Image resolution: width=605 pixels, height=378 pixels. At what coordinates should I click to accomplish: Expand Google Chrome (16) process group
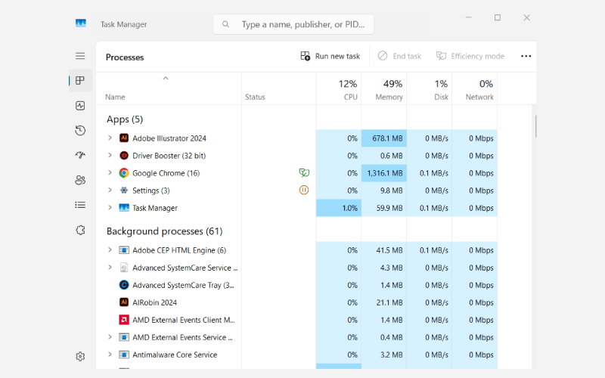(x=110, y=173)
